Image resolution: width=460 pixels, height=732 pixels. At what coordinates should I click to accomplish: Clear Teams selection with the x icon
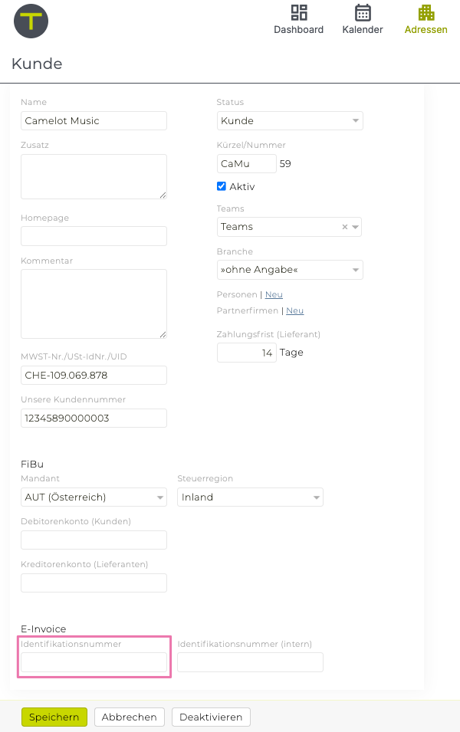pos(344,227)
